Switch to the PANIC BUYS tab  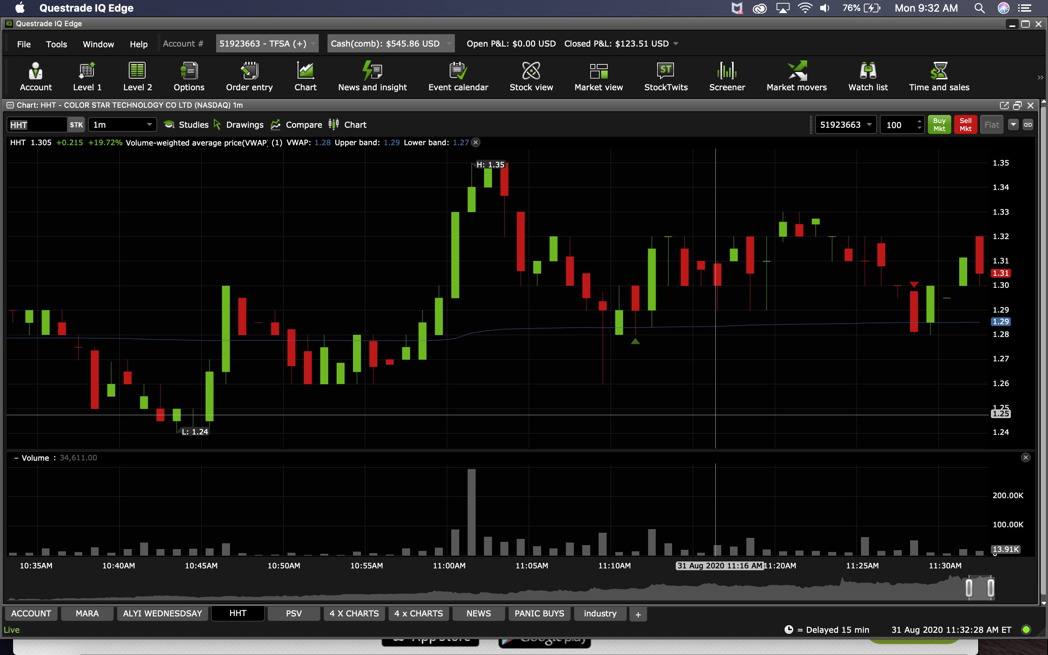point(539,614)
